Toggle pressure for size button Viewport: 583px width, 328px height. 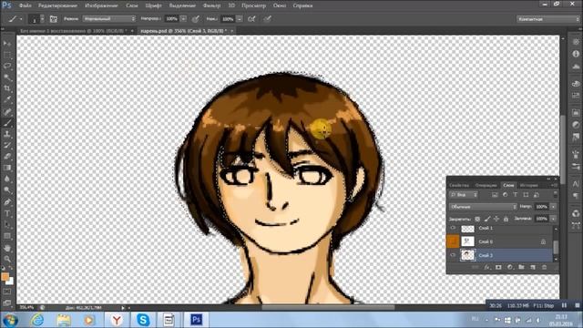click(268, 19)
